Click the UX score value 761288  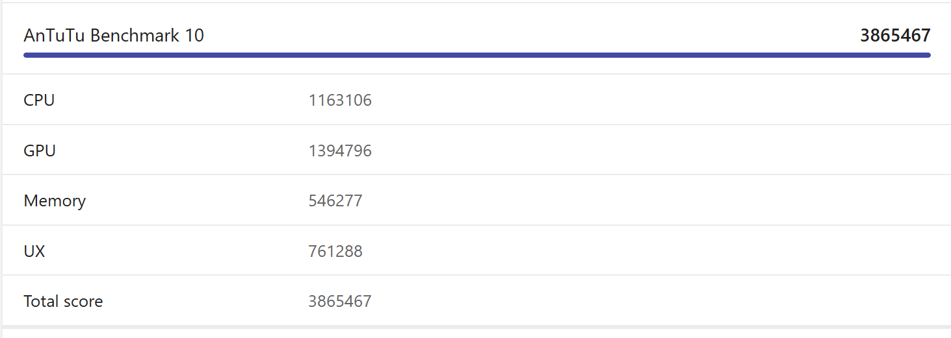point(335,251)
